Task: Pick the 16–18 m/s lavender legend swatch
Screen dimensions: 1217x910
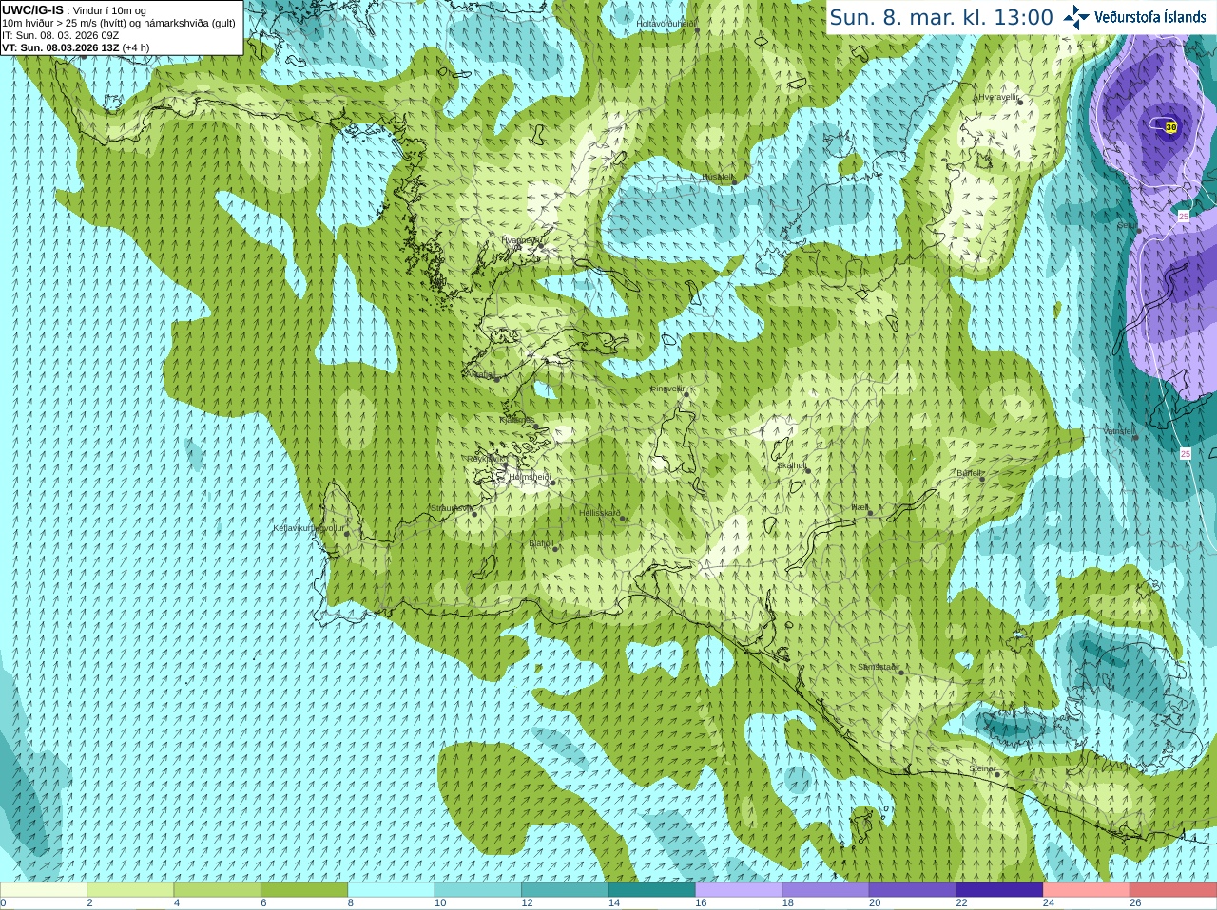Action: pyautogui.click(x=739, y=890)
